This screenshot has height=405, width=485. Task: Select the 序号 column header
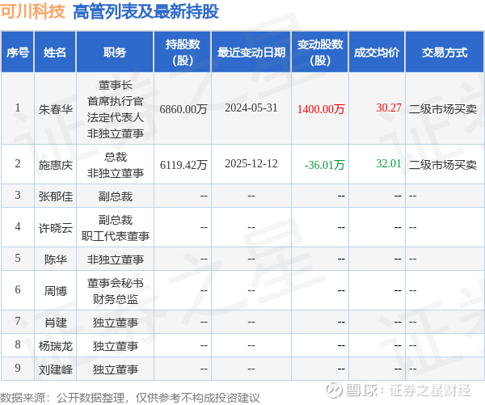tap(18, 53)
